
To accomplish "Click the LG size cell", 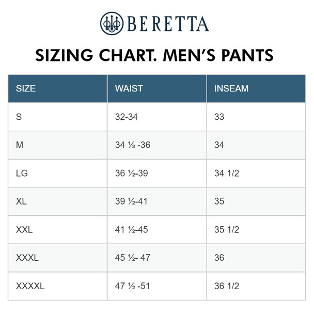I will tap(22, 173).
